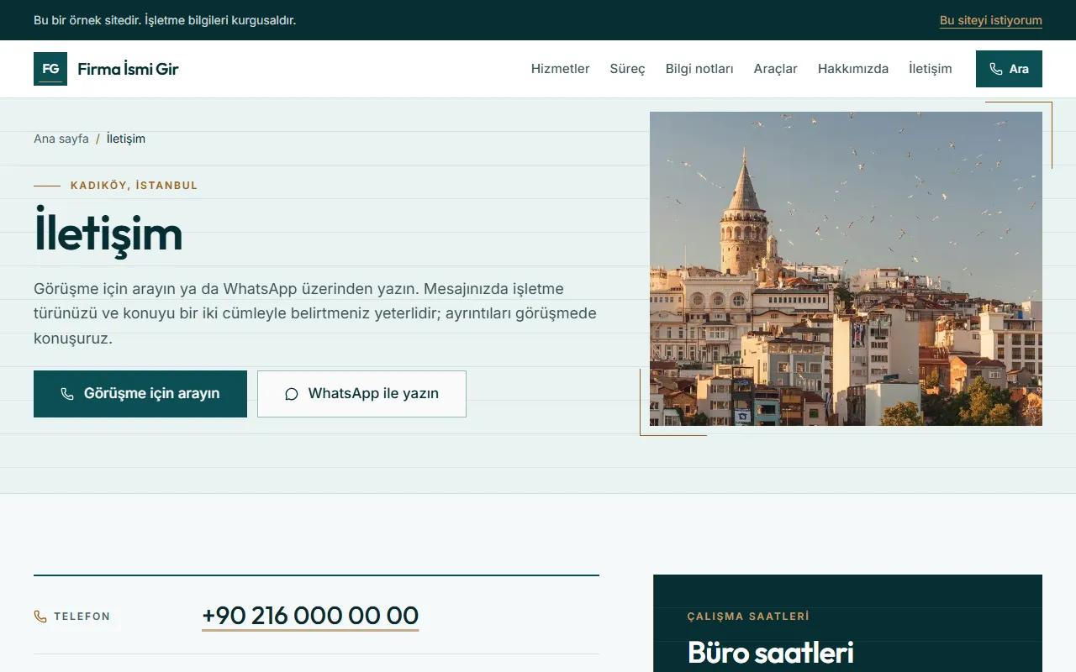Go back to Ana sayfa breadcrumb
Viewport: 1076px width, 672px height.
[61, 139]
